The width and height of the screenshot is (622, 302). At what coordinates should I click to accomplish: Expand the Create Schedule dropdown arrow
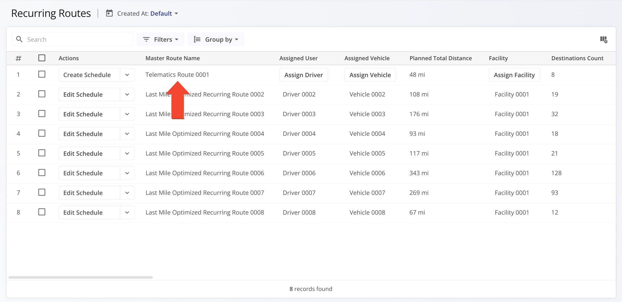click(x=127, y=75)
